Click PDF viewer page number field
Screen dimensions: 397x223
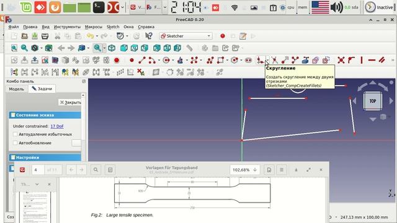tap(38, 170)
